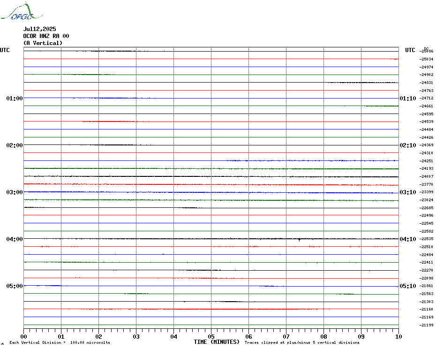
Task: Click the DC offset value -24902
Action: [426, 75]
